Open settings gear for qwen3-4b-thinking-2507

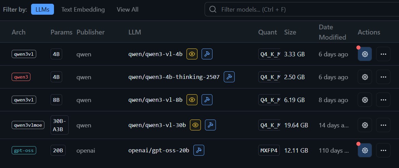(x=365, y=77)
